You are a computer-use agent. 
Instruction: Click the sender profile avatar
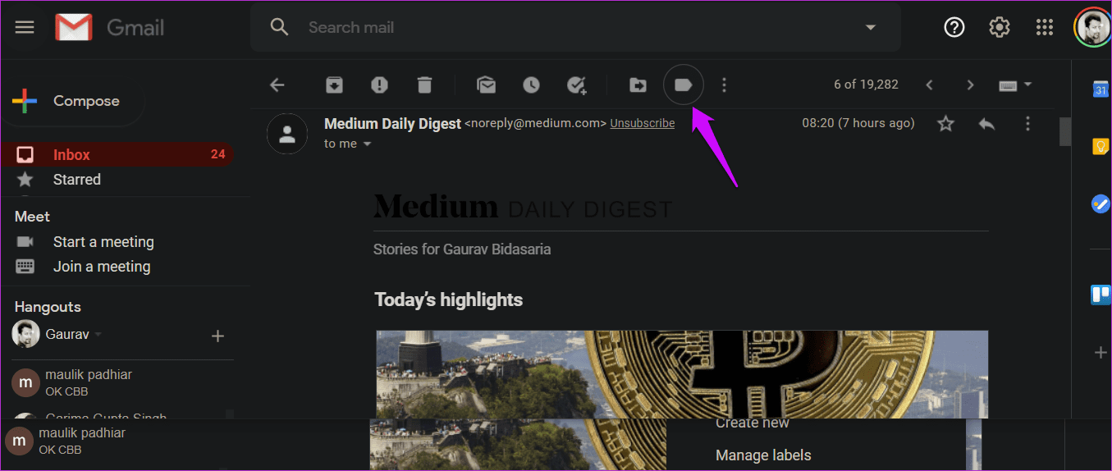click(287, 134)
